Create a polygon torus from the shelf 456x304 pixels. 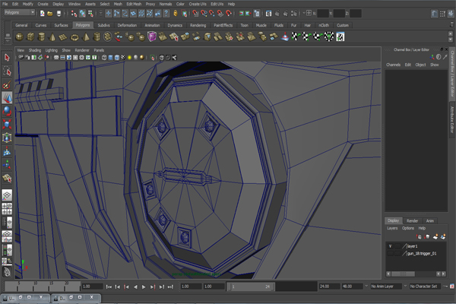(74, 37)
